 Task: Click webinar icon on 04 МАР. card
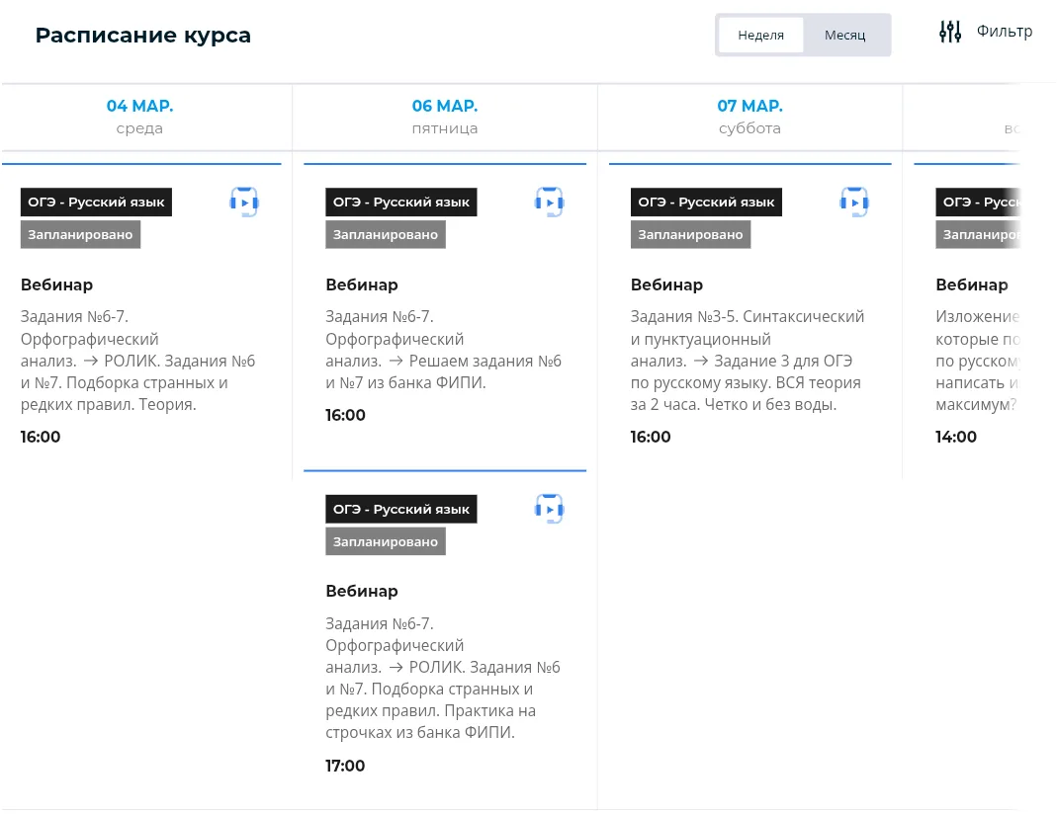pyautogui.click(x=244, y=202)
